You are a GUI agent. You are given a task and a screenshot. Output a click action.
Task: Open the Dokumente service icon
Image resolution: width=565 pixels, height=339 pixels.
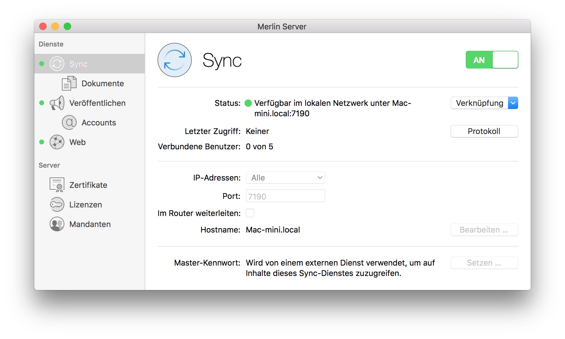point(69,83)
